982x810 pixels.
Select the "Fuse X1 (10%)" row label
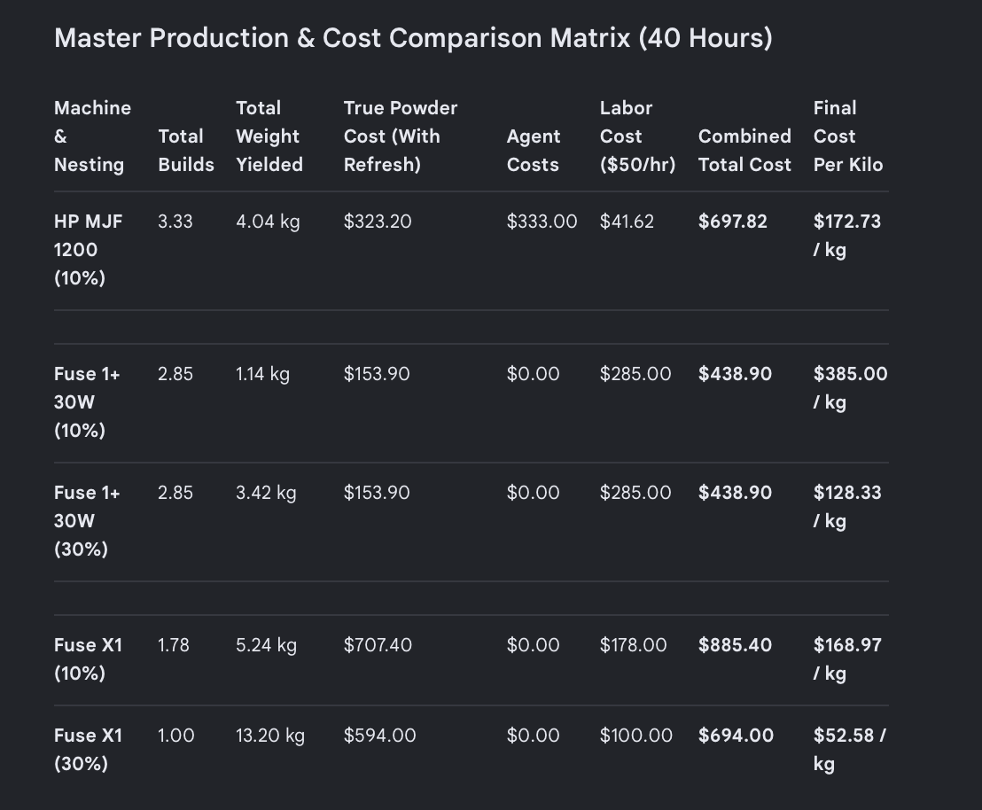click(x=89, y=659)
